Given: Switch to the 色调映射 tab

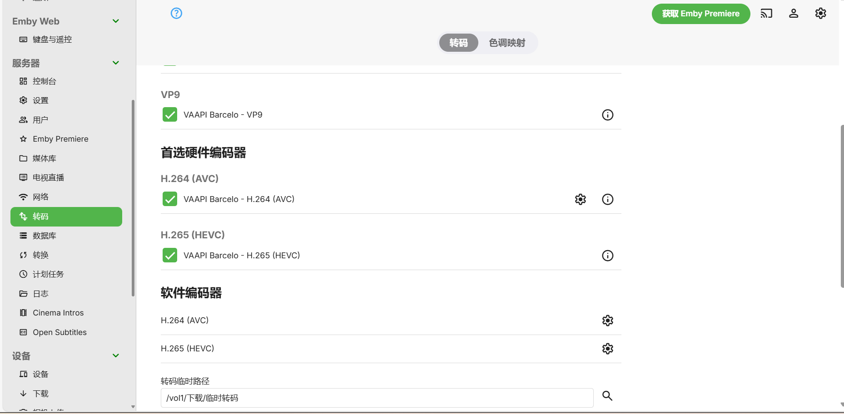Looking at the screenshot, I should pos(507,43).
